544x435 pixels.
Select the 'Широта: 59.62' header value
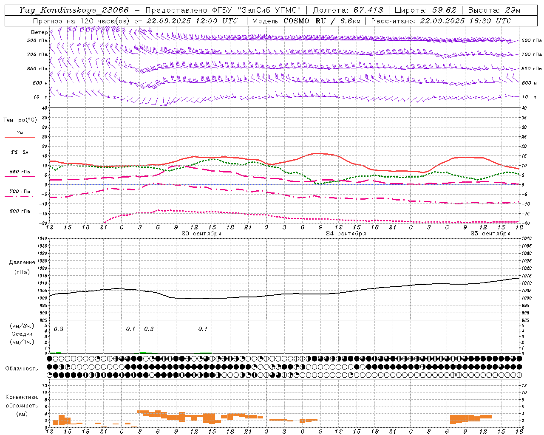tap(425, 10)
